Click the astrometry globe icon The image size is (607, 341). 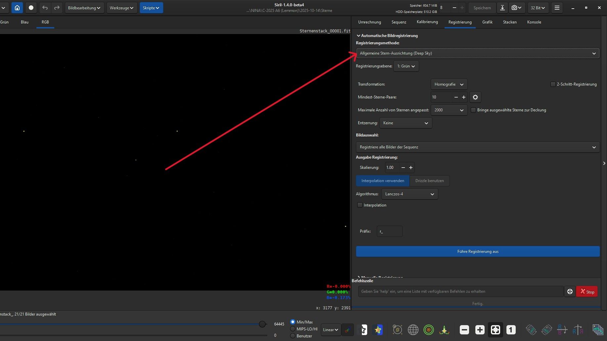coord(413,329)
